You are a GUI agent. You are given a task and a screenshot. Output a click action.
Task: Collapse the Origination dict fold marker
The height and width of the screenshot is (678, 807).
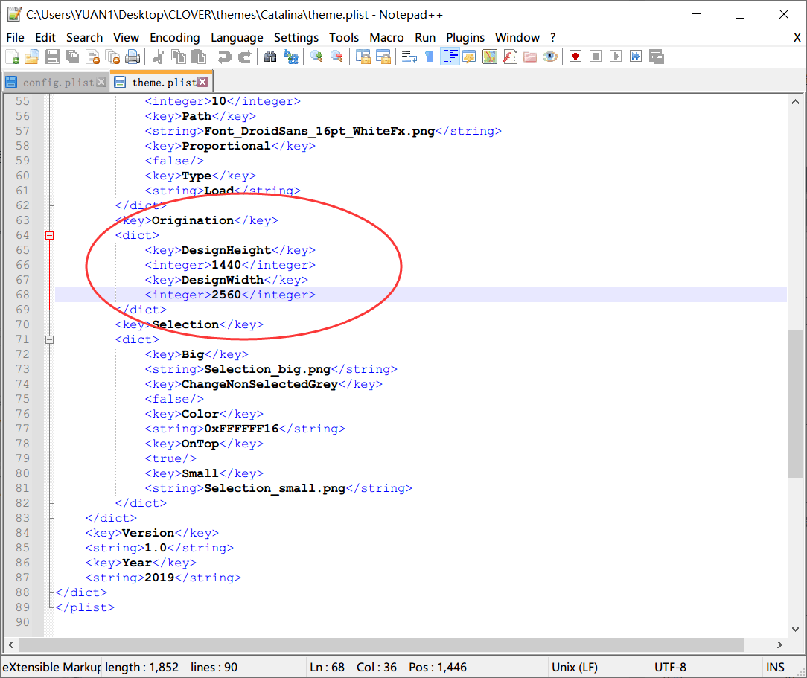49,236
